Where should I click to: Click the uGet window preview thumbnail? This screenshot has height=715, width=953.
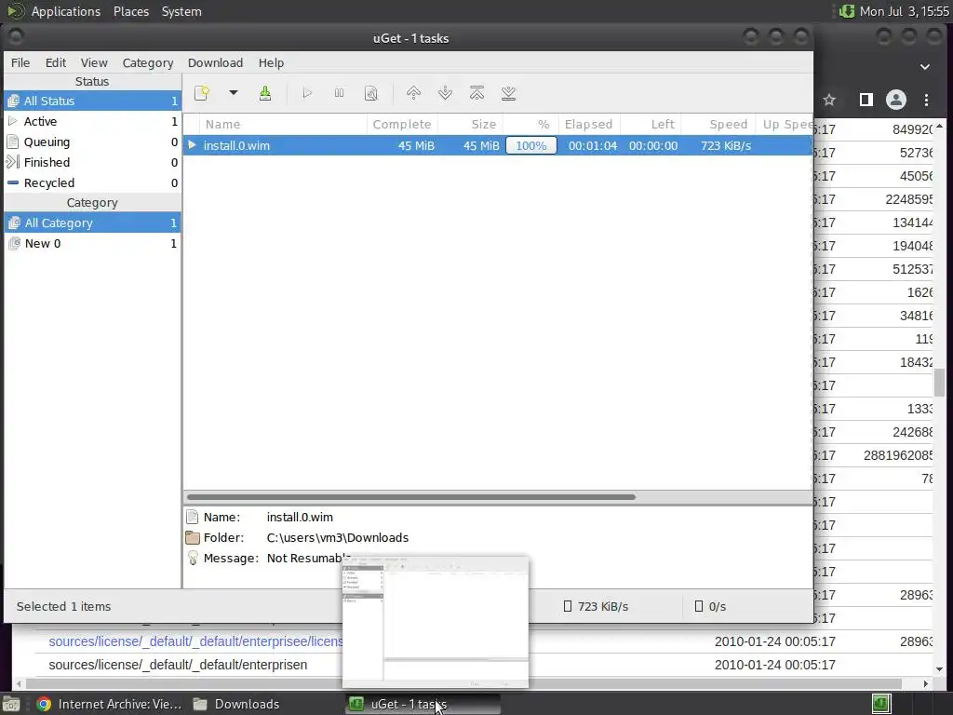[x=436, y=623]
